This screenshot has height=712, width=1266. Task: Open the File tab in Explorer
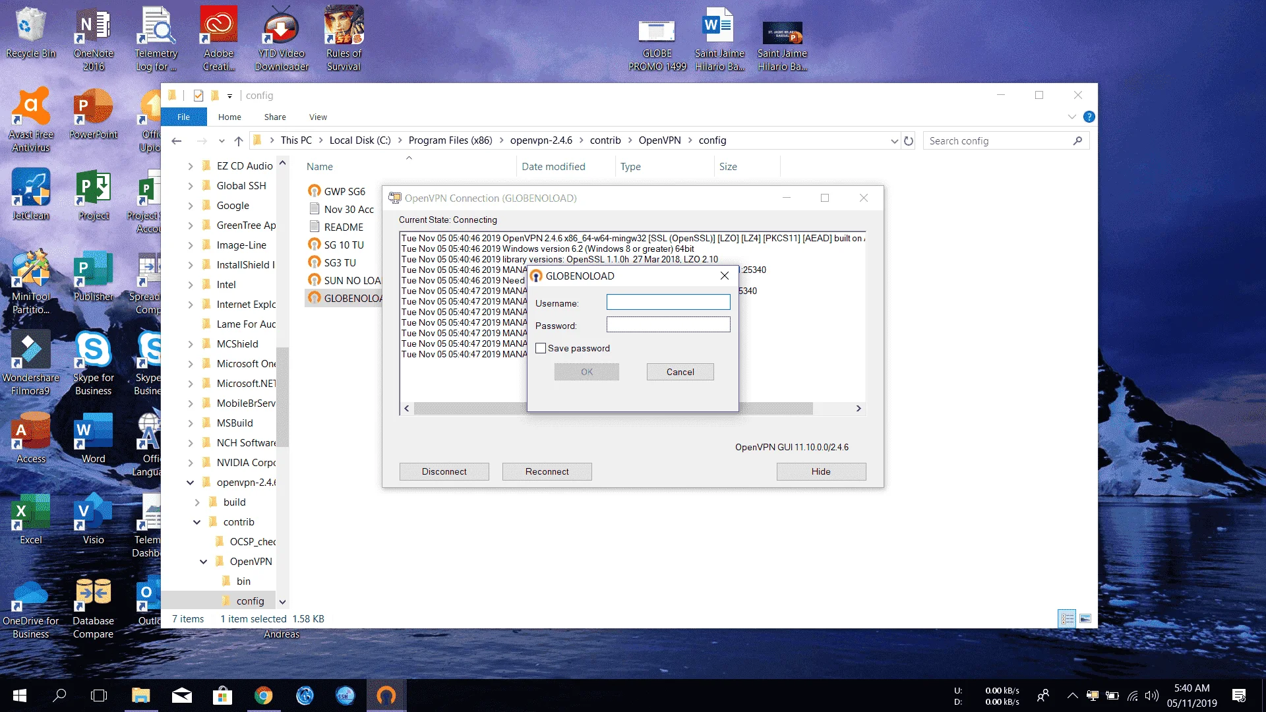(183, 117)
